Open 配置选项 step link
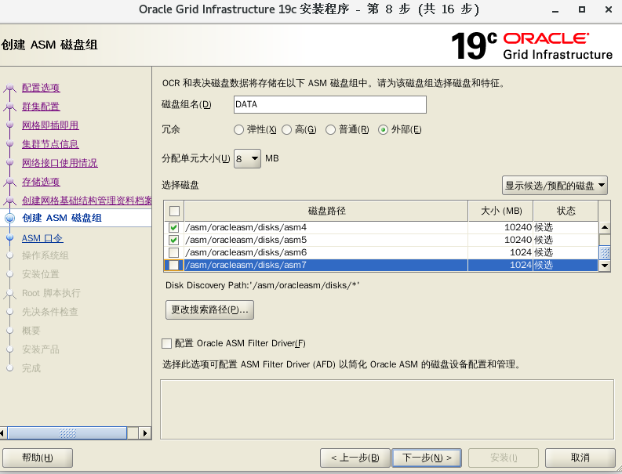 pos(41,88)
